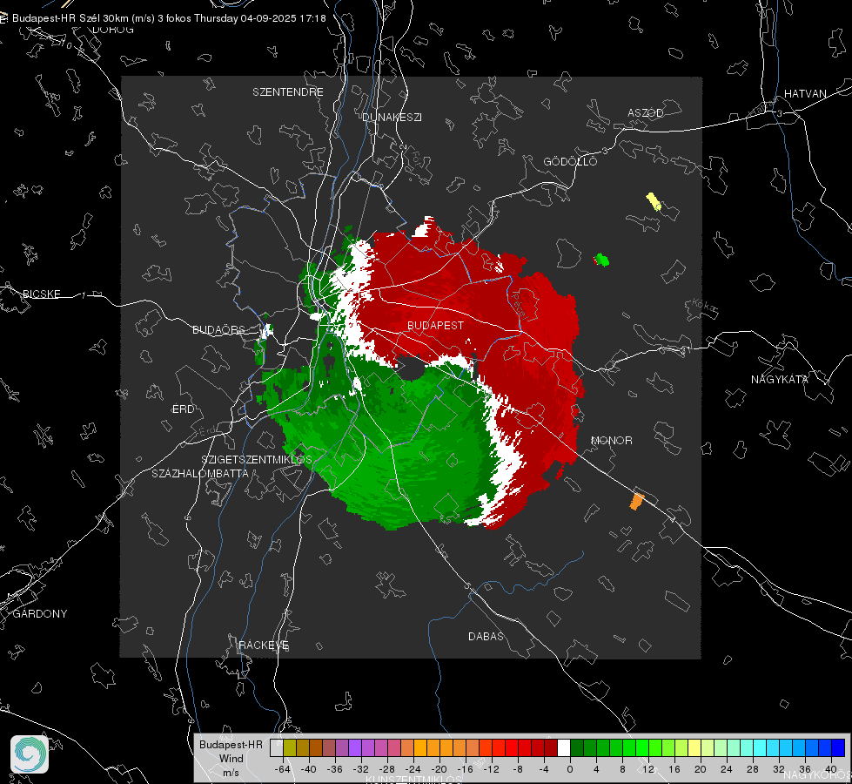Select the dark blue swatch above 40
This screenshot has width=852, height=784.
838,747
